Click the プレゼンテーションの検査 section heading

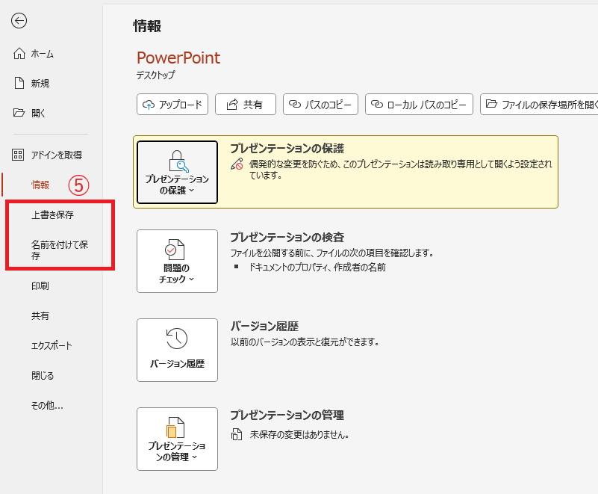click(287, 237)
